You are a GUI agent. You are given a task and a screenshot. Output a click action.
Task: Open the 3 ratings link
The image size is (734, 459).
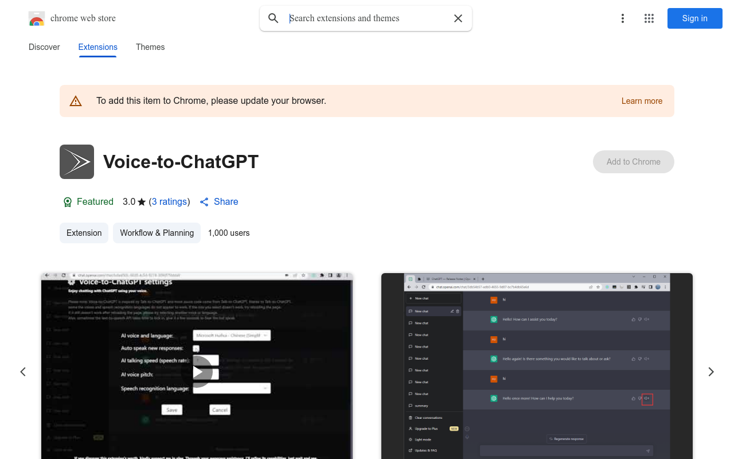pyautogui.click(x=169, y=202)
